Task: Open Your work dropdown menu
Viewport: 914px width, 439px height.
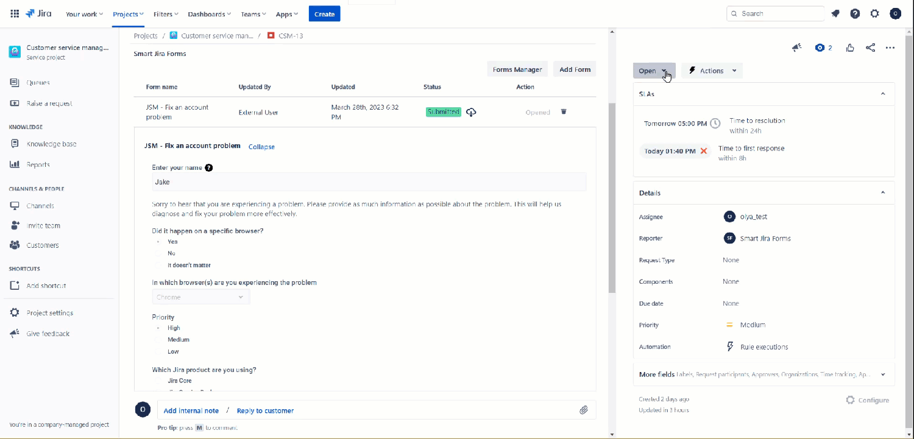Action: point(84,13)
